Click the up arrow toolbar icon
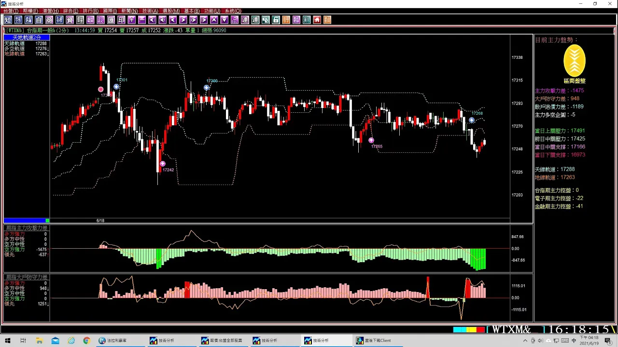This screenshot has height=347, width=618. tap(214, 20)
